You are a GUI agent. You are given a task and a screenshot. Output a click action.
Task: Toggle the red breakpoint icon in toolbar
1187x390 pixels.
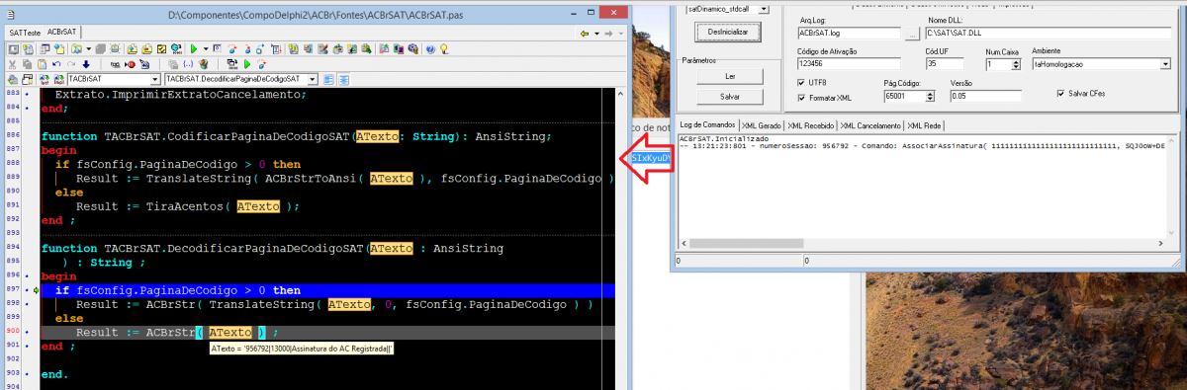pyautogui.click(x=131, y=63)
